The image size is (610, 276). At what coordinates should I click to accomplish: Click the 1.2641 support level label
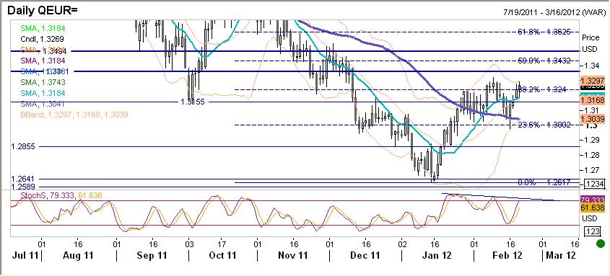24,179
